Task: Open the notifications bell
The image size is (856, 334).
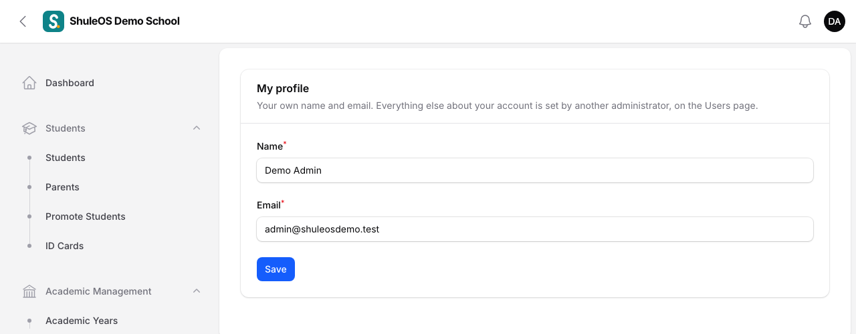Action: tap(805, 21)
